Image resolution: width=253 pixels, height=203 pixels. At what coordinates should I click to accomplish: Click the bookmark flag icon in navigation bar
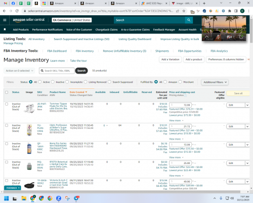pos(5,29)
